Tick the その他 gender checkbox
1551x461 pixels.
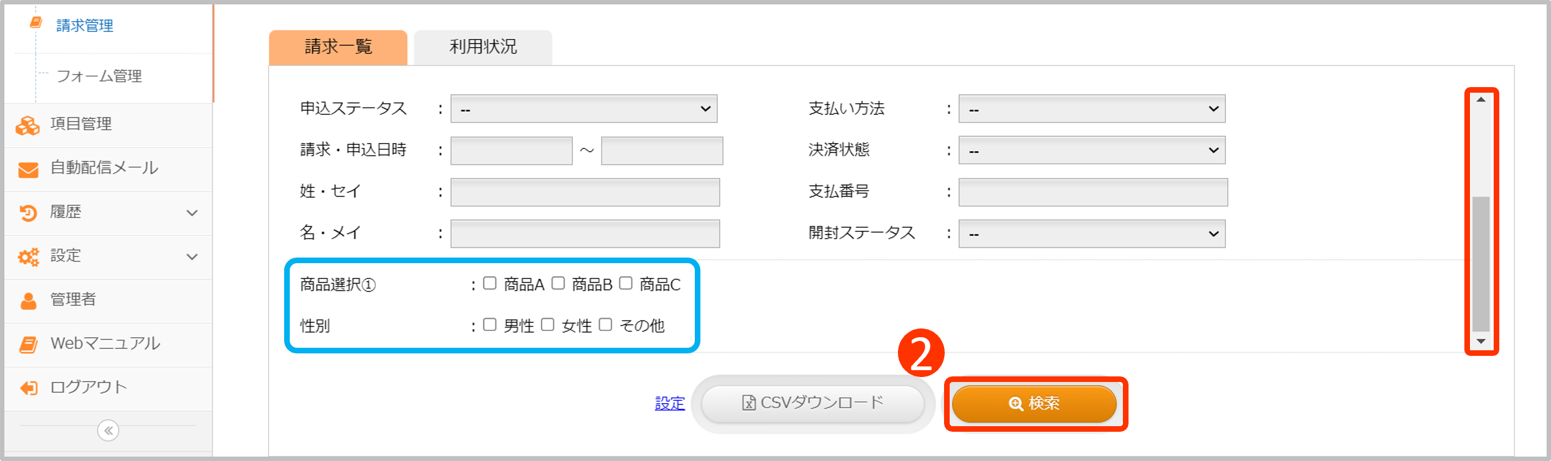pyautogui.click(x=605, y=324)
